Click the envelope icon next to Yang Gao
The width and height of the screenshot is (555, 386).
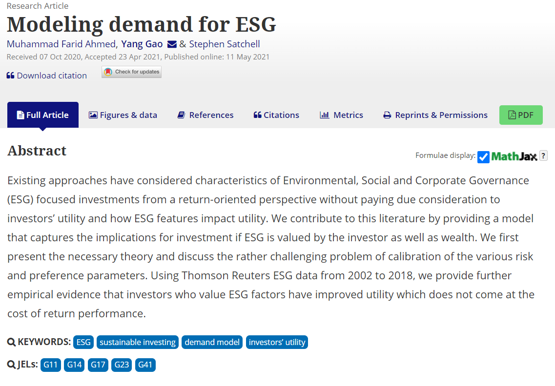pyautogui.click(x=172, y=44)
